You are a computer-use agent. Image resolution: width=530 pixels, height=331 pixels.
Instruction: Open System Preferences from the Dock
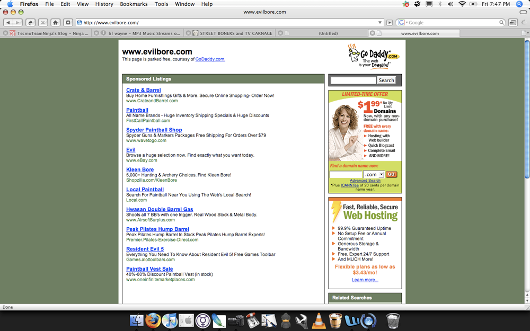point(186,320)
